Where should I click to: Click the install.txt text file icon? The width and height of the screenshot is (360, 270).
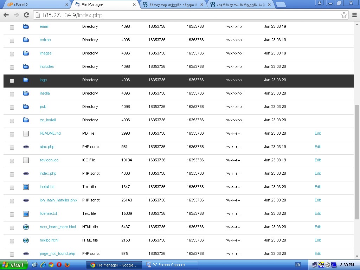click(26, 187)
